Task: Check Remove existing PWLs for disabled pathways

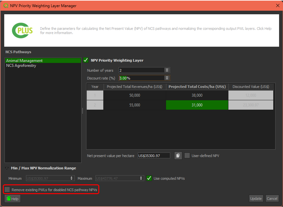Action: pyautogui.click(x=7, y=189)
